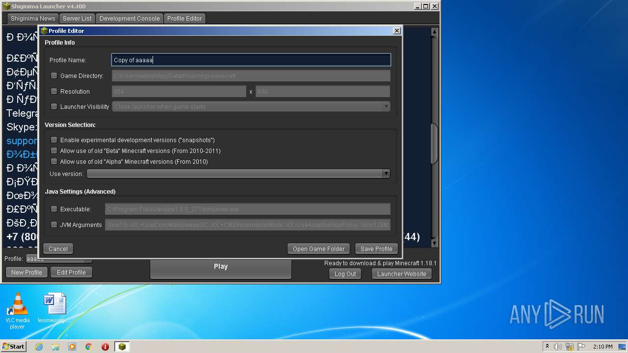Click the Log Out button
This screenshot has width=628, height=353.
345,274
